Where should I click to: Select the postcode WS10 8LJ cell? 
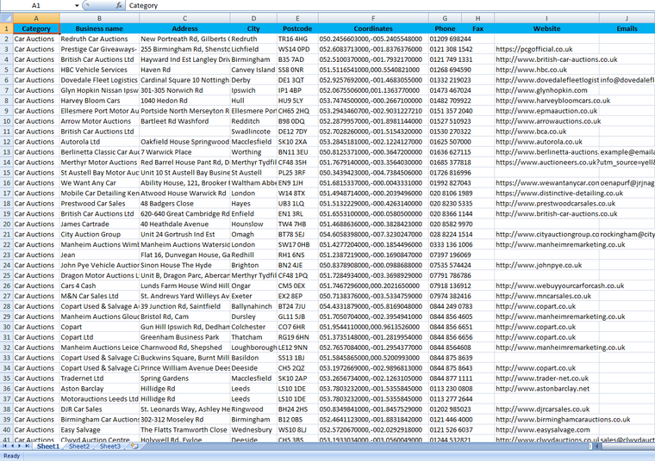click(x=297, y=430)
